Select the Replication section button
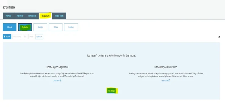Image resolution: width=225 pixels, height=107 pixels. click(25, 27)
